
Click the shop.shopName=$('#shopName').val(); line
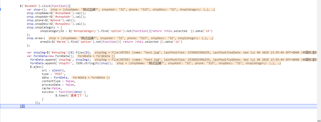coord(56,13)
